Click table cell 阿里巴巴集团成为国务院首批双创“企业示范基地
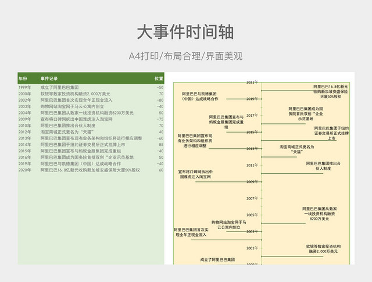Screen dimensions: 372x282 [x=87, y=158]
